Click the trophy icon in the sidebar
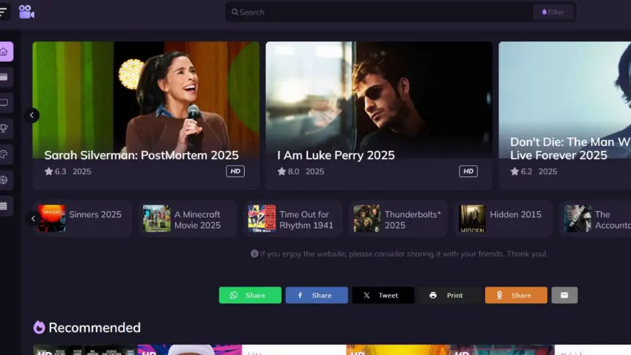Viewport: 631px width, 355px height. click(5, 128)
